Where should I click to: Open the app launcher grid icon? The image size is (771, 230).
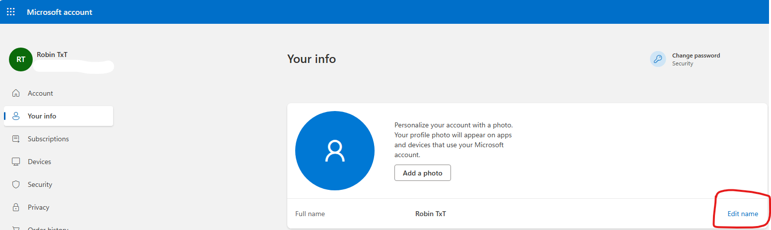pyautogui.click(x=11, y=12)
